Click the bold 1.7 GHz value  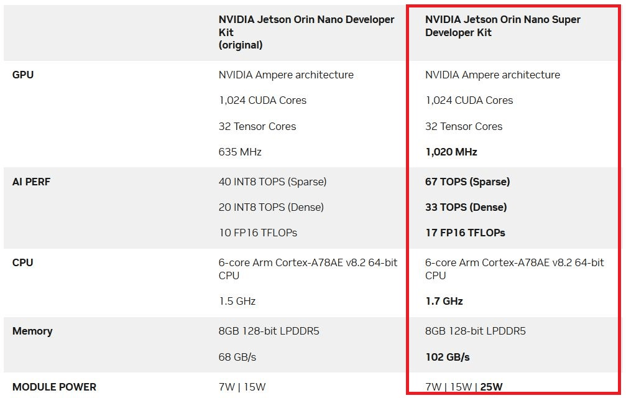tap(444, 301)
